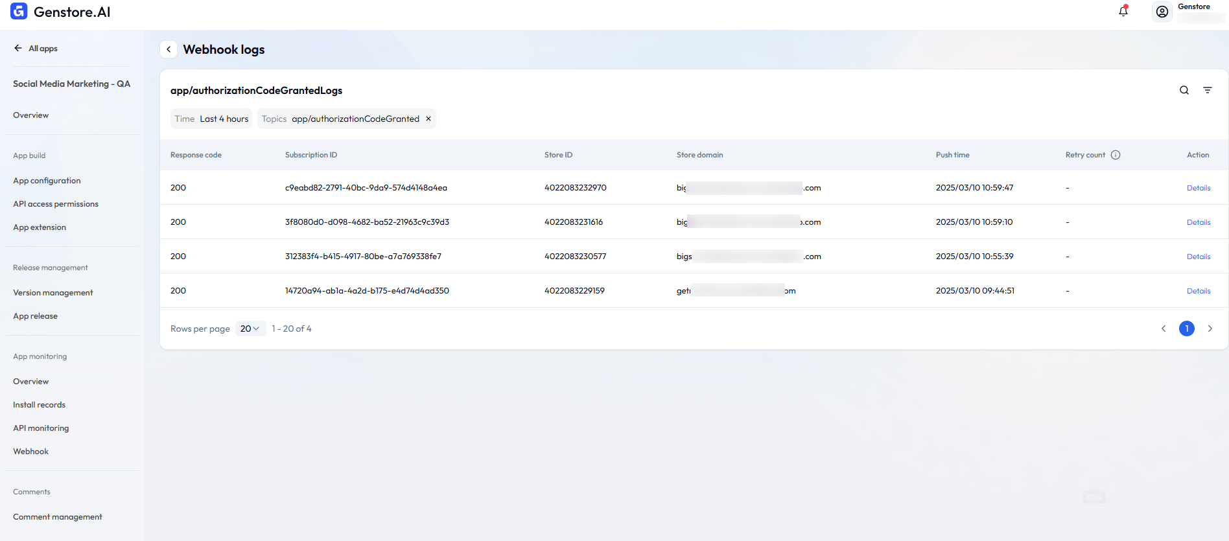The image size is (1229, 541).
Task: Go to next page arrow
Action: (x=1210, y=328)
